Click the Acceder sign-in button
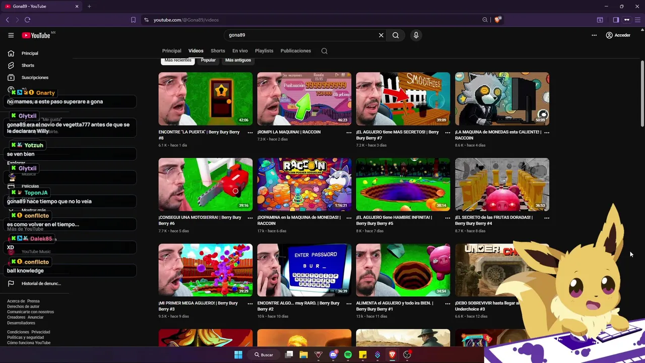 coord(618,35)
